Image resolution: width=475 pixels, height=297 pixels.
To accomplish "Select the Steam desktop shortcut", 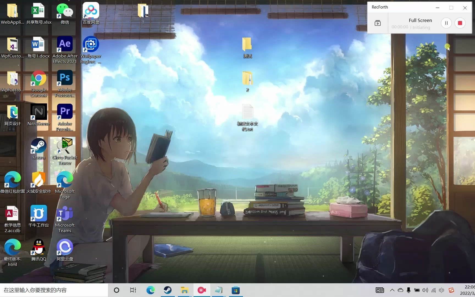I will pos(38,149).
